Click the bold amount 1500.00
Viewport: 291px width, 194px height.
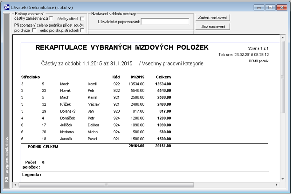click(x=164, y=139)
